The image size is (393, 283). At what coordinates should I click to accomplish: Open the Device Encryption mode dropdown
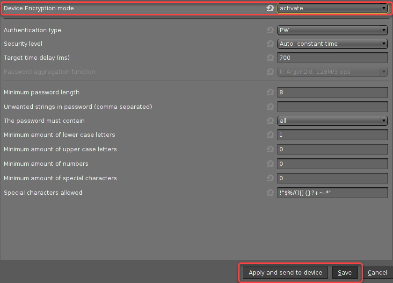pos(332,8)
